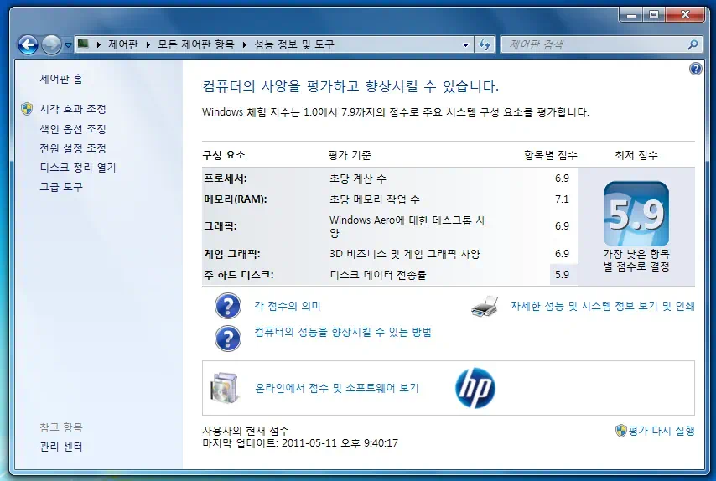Click the Back navigation arrow button
Image resolution: width=716 pixels, height=481 pixels.
[28, 44]
